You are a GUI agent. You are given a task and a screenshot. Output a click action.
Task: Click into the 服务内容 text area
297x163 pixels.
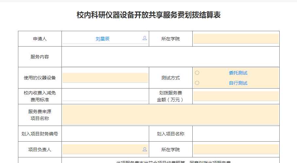click(x=170, y=57)
